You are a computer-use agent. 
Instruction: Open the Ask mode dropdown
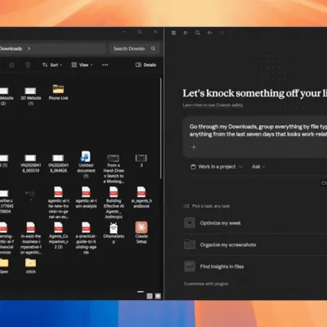(x=258, y=167)
